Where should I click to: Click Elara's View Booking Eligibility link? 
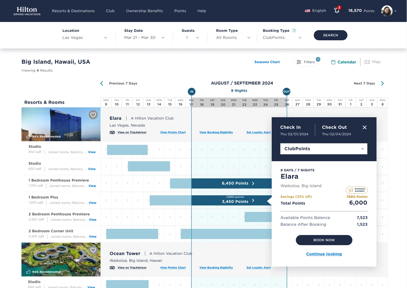[x=216, y=132]
